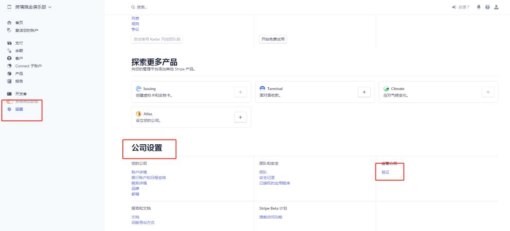The height and width of the screenshot is (231, 510).
Task: Click the box icon beside 产品
Action: click(9, 74)
